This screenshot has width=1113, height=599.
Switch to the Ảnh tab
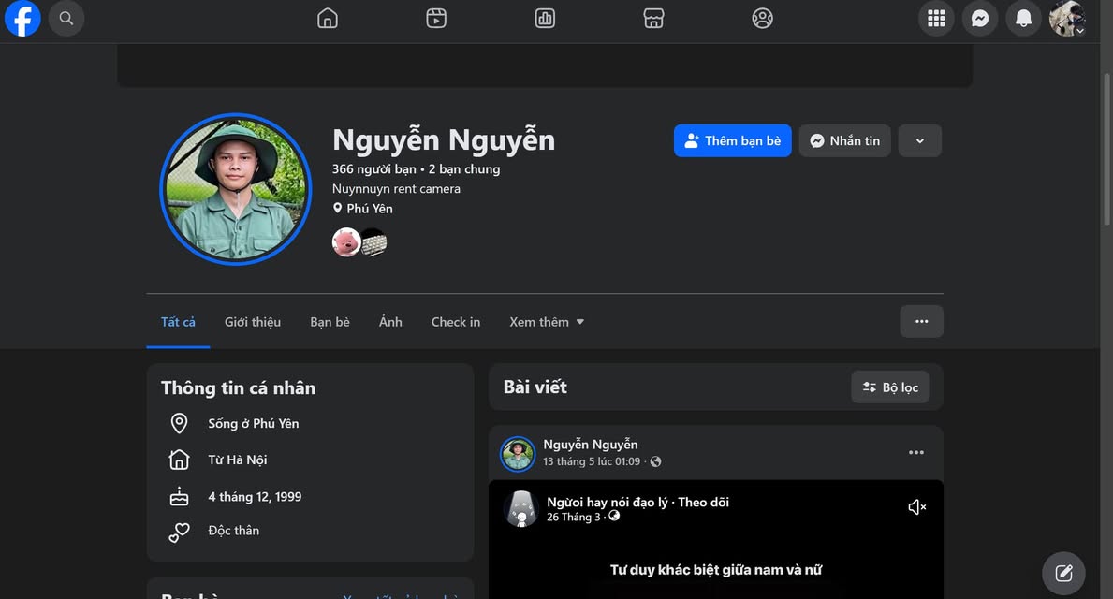click(x=390, y=322)
